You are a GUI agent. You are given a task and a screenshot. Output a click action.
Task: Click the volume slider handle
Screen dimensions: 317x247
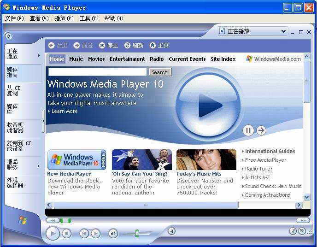137,234
